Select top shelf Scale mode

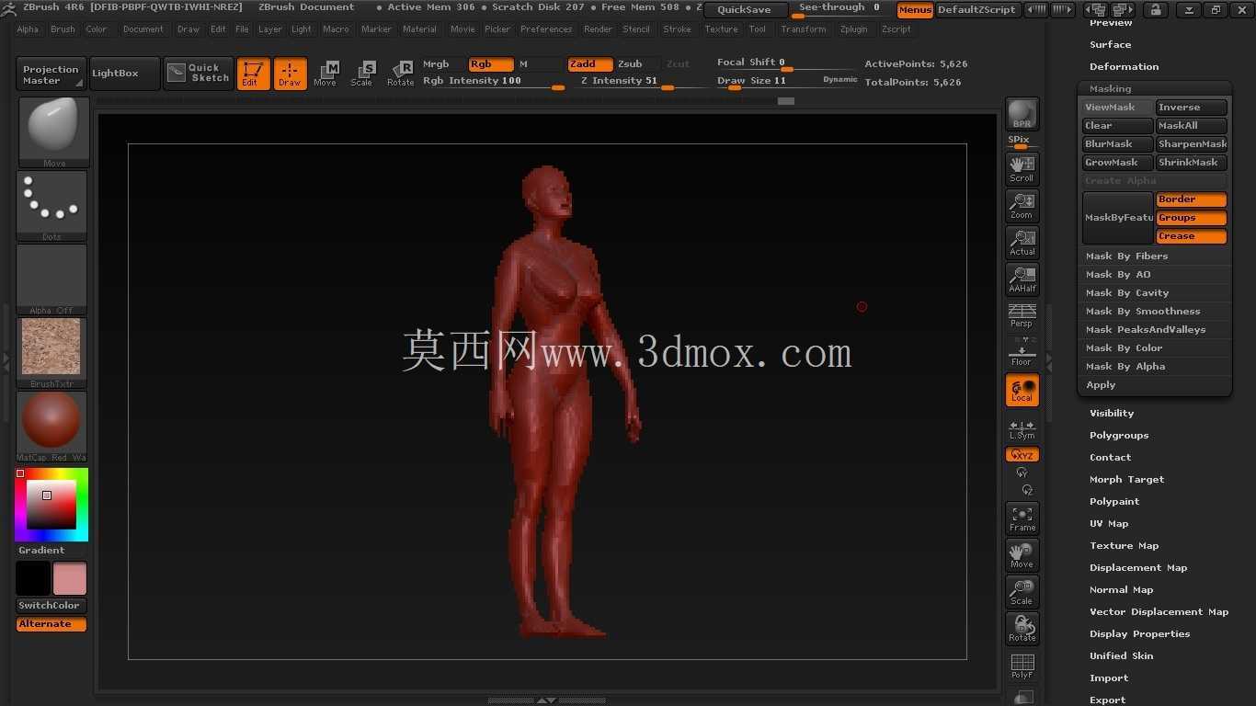coord(362,74)
